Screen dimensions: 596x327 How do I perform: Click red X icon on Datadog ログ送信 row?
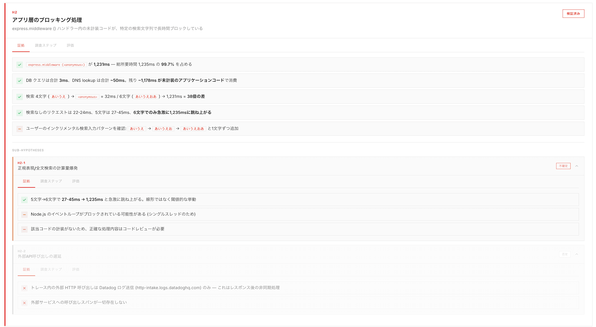pos(24,288)
